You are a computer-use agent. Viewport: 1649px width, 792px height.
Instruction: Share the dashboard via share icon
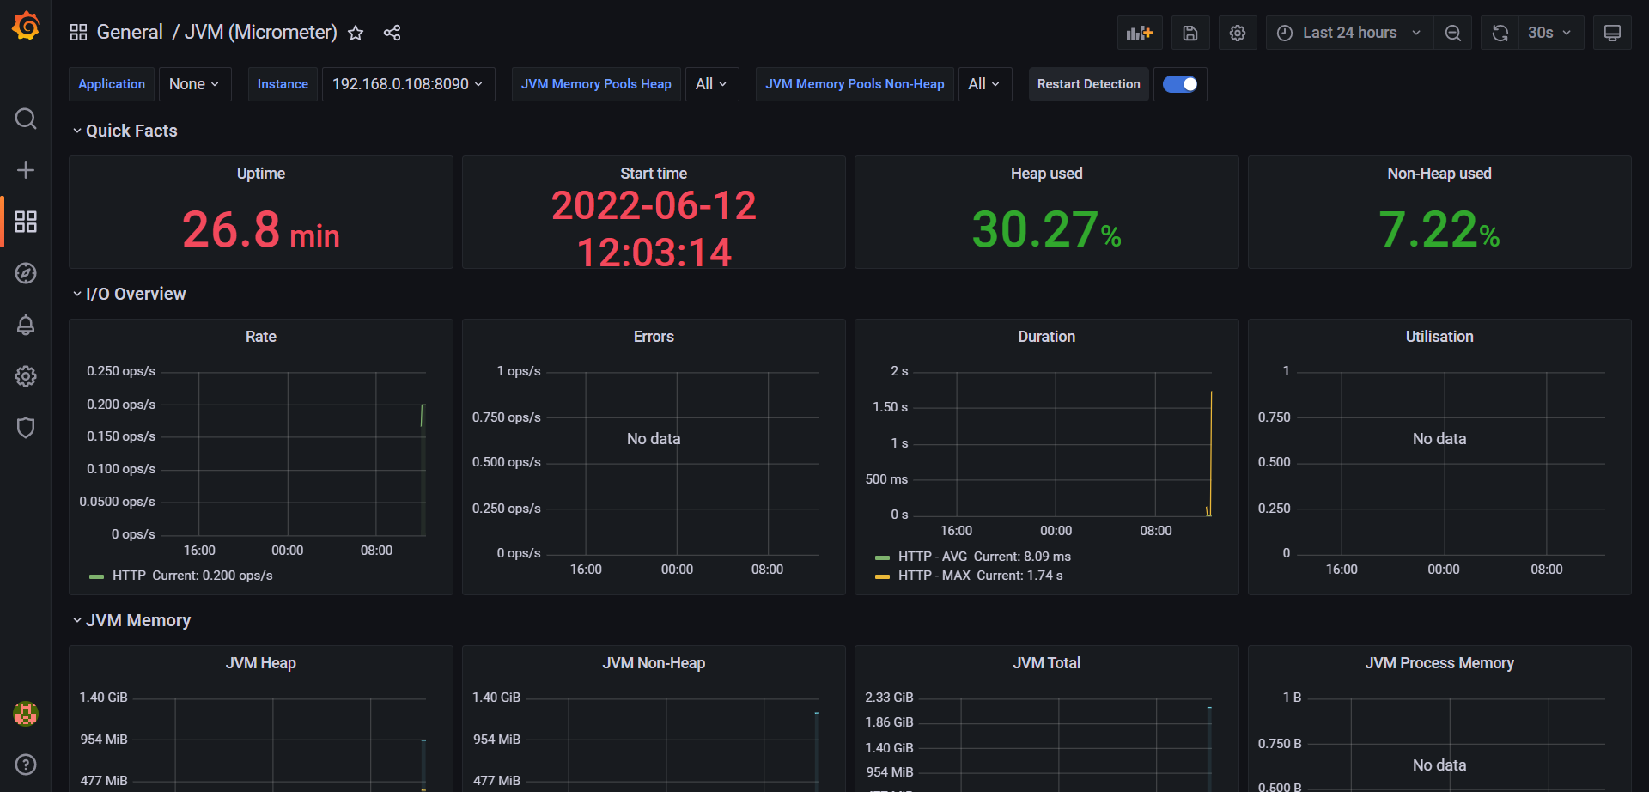(392, 33)
